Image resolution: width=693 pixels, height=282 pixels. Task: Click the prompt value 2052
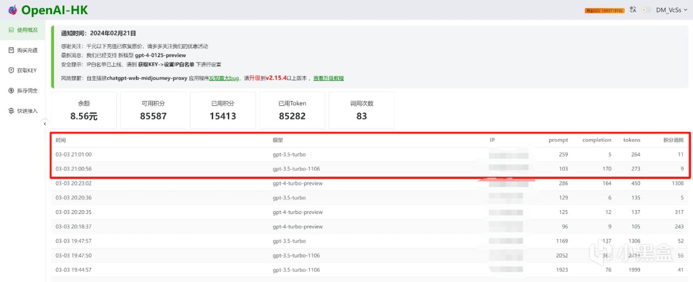pos(562,256)
